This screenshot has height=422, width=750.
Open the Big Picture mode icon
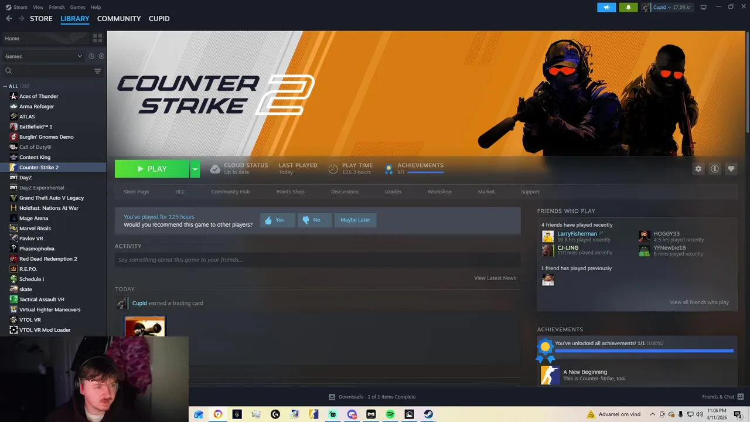(x=703, y=7)
